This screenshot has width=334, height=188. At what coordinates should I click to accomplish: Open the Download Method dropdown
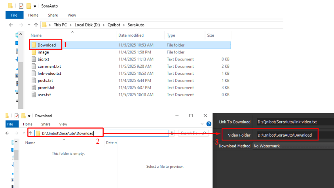coord(293,146)
